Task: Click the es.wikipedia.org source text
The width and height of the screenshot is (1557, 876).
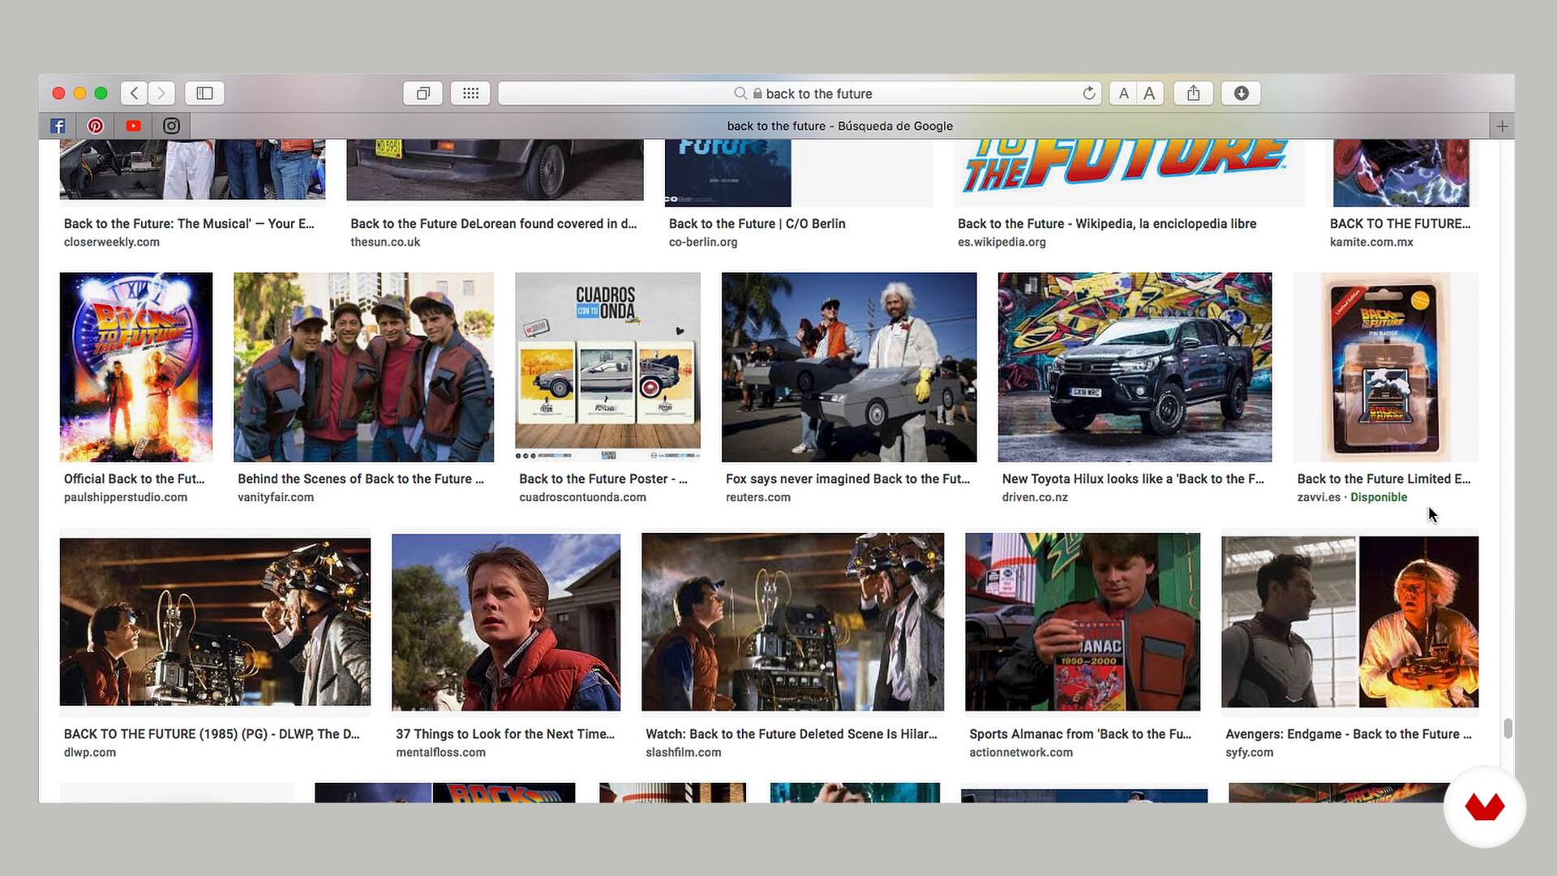Action: tap(1002, 242)
